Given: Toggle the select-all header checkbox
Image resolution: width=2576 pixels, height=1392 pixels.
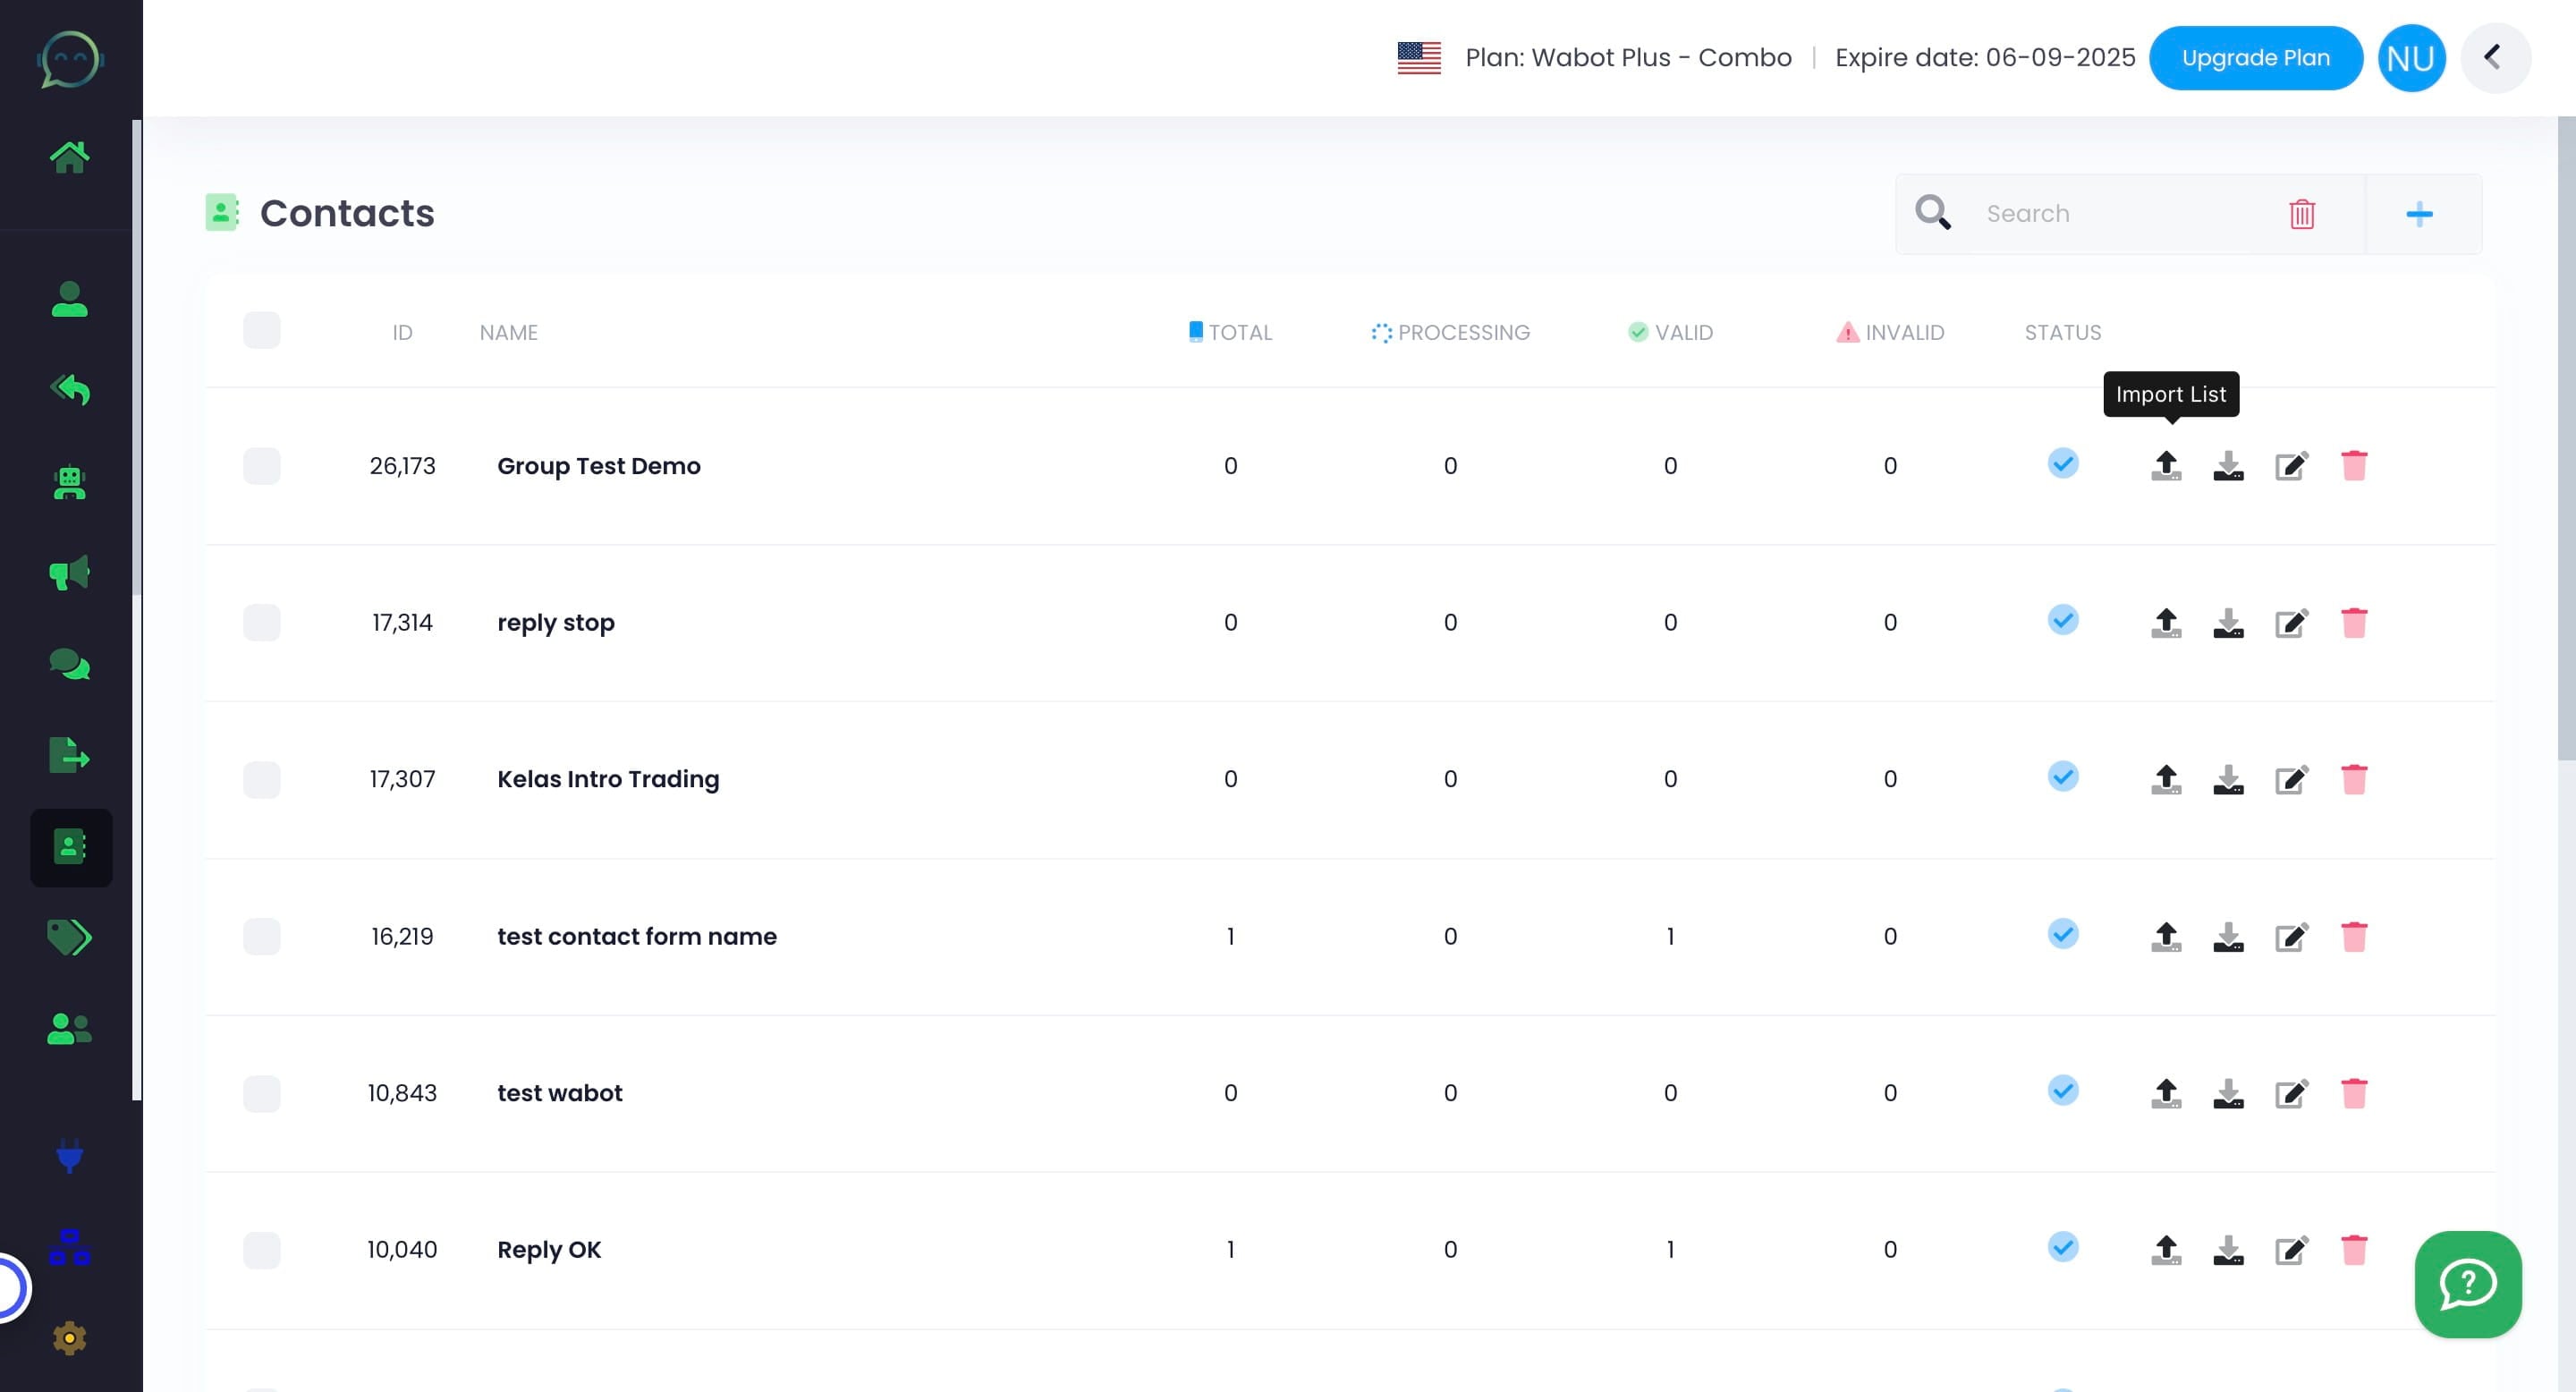Looking at the screenshot, I should [261, 331].
